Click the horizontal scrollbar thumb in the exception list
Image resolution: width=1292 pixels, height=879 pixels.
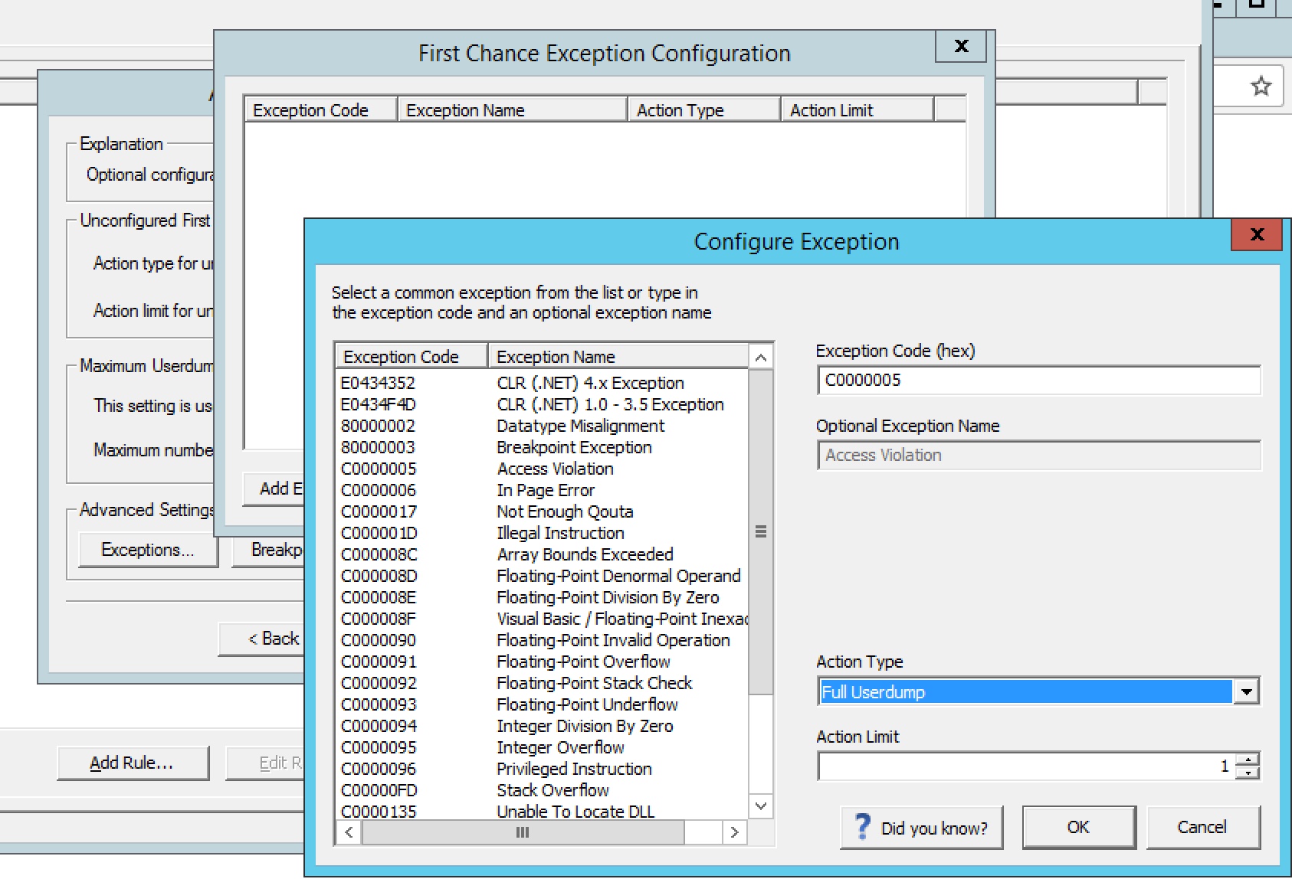click(522, 832)
